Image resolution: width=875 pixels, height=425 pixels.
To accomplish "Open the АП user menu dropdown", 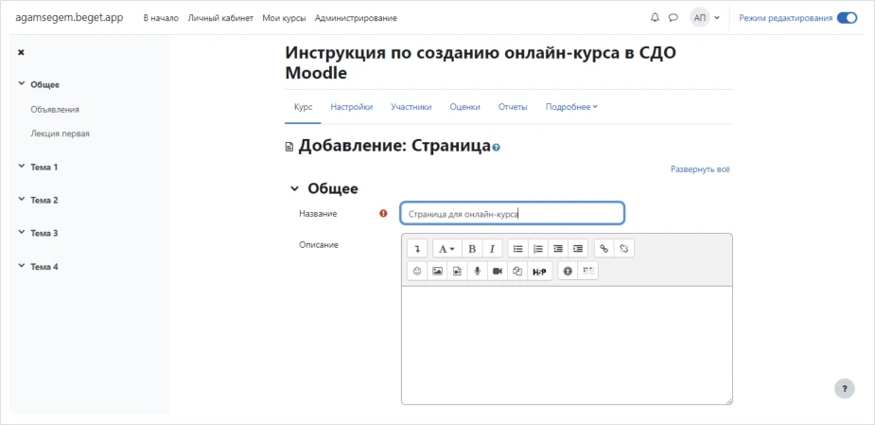I will pos(705,18).
